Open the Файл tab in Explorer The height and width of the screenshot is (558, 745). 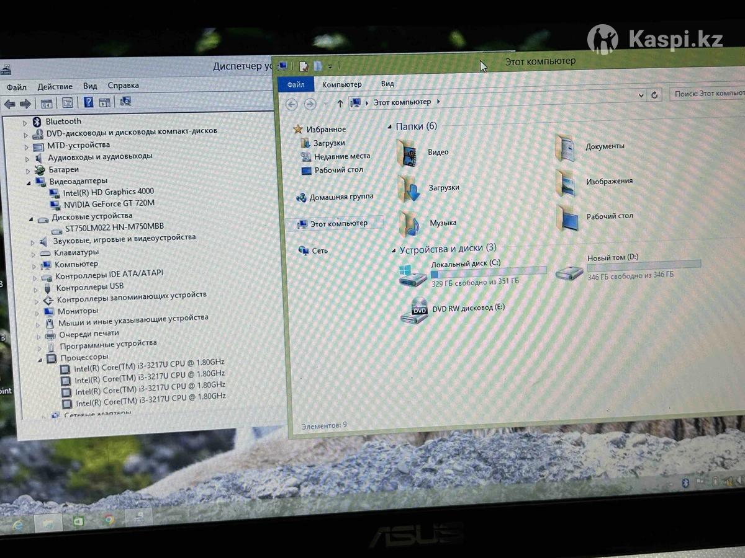click(296, 84)
